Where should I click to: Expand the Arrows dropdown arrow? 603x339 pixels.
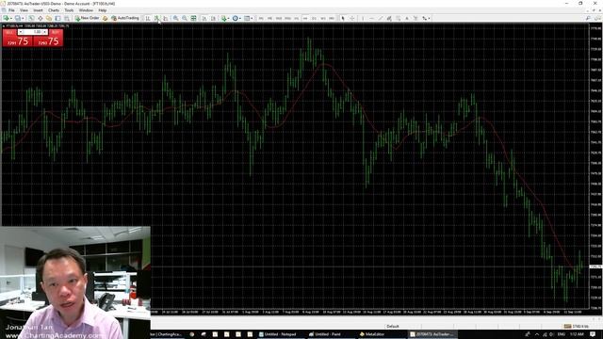point(430,18)
